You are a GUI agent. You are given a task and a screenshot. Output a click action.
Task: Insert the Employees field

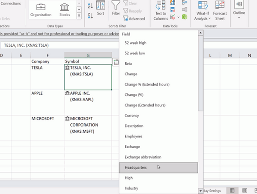pos(158,136)
